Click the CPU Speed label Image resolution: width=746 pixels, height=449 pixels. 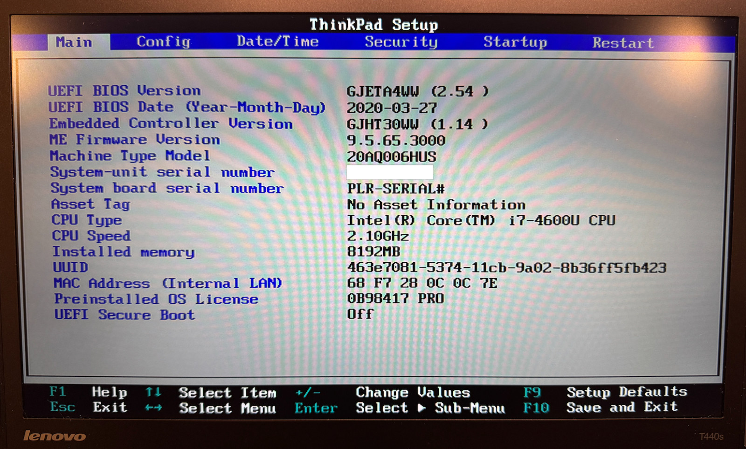91,236
